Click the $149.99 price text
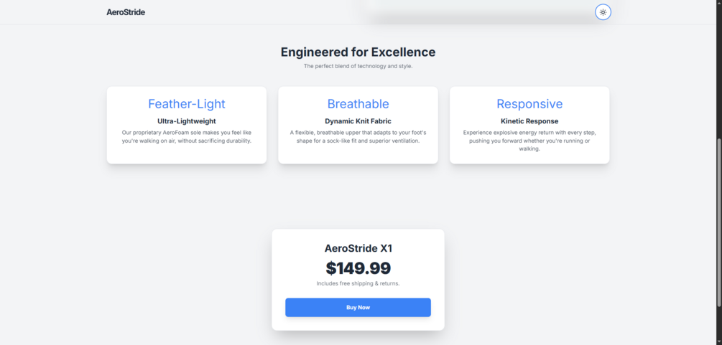The image size is (722, 345). click(358, 268)
